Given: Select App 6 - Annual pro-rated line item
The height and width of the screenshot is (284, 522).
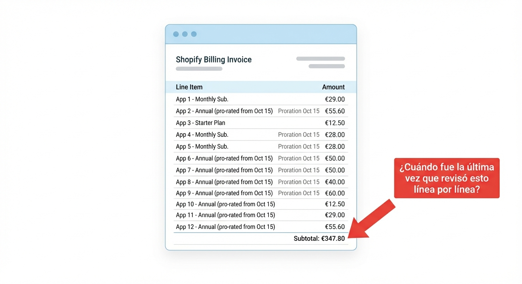Looking at the screenshot, I should [x=261, y=158].
